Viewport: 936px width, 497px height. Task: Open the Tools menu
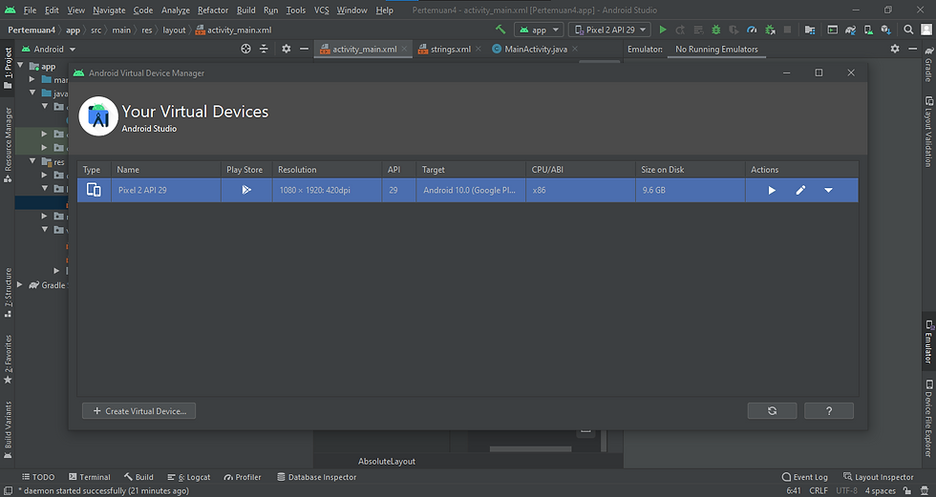295,10
